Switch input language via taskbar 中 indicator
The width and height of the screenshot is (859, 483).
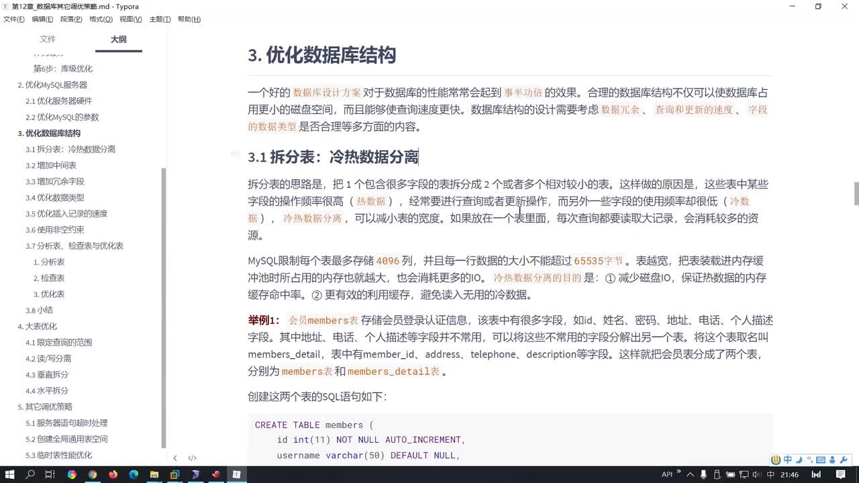[770, 474]
